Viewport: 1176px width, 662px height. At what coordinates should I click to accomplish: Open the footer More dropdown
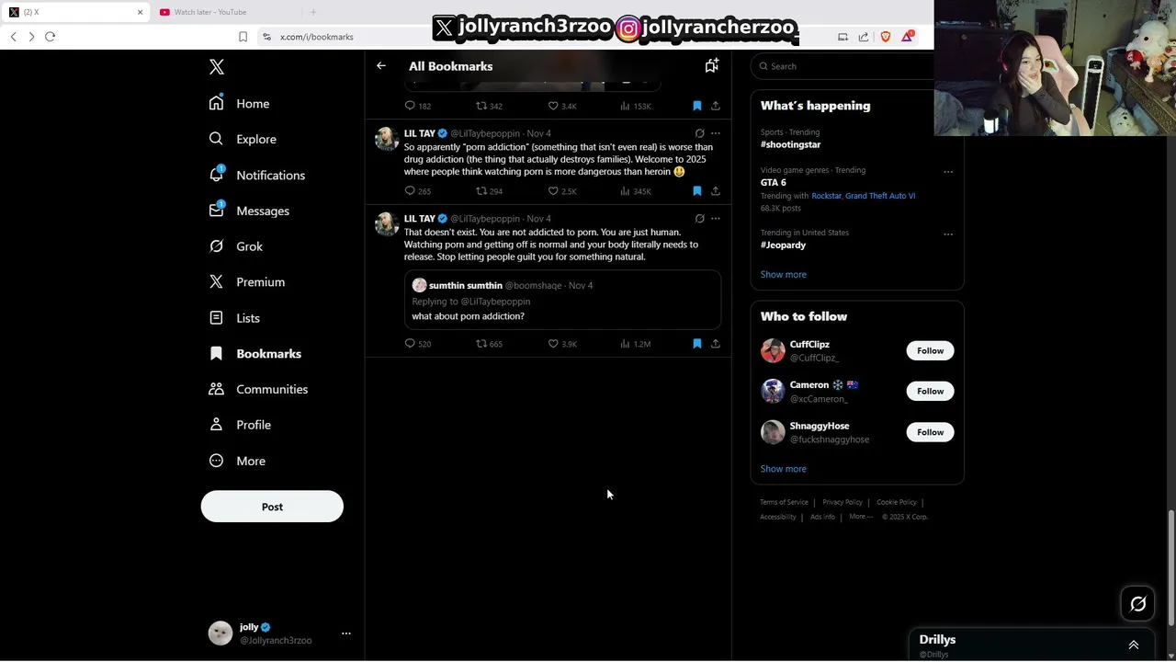point(861,517)
